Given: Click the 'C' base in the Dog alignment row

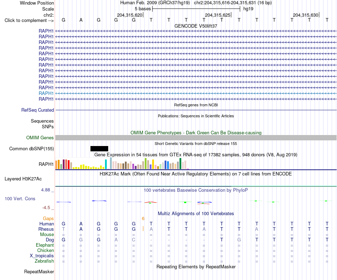Looking at the screenshot, I should (x=134, y=240).
